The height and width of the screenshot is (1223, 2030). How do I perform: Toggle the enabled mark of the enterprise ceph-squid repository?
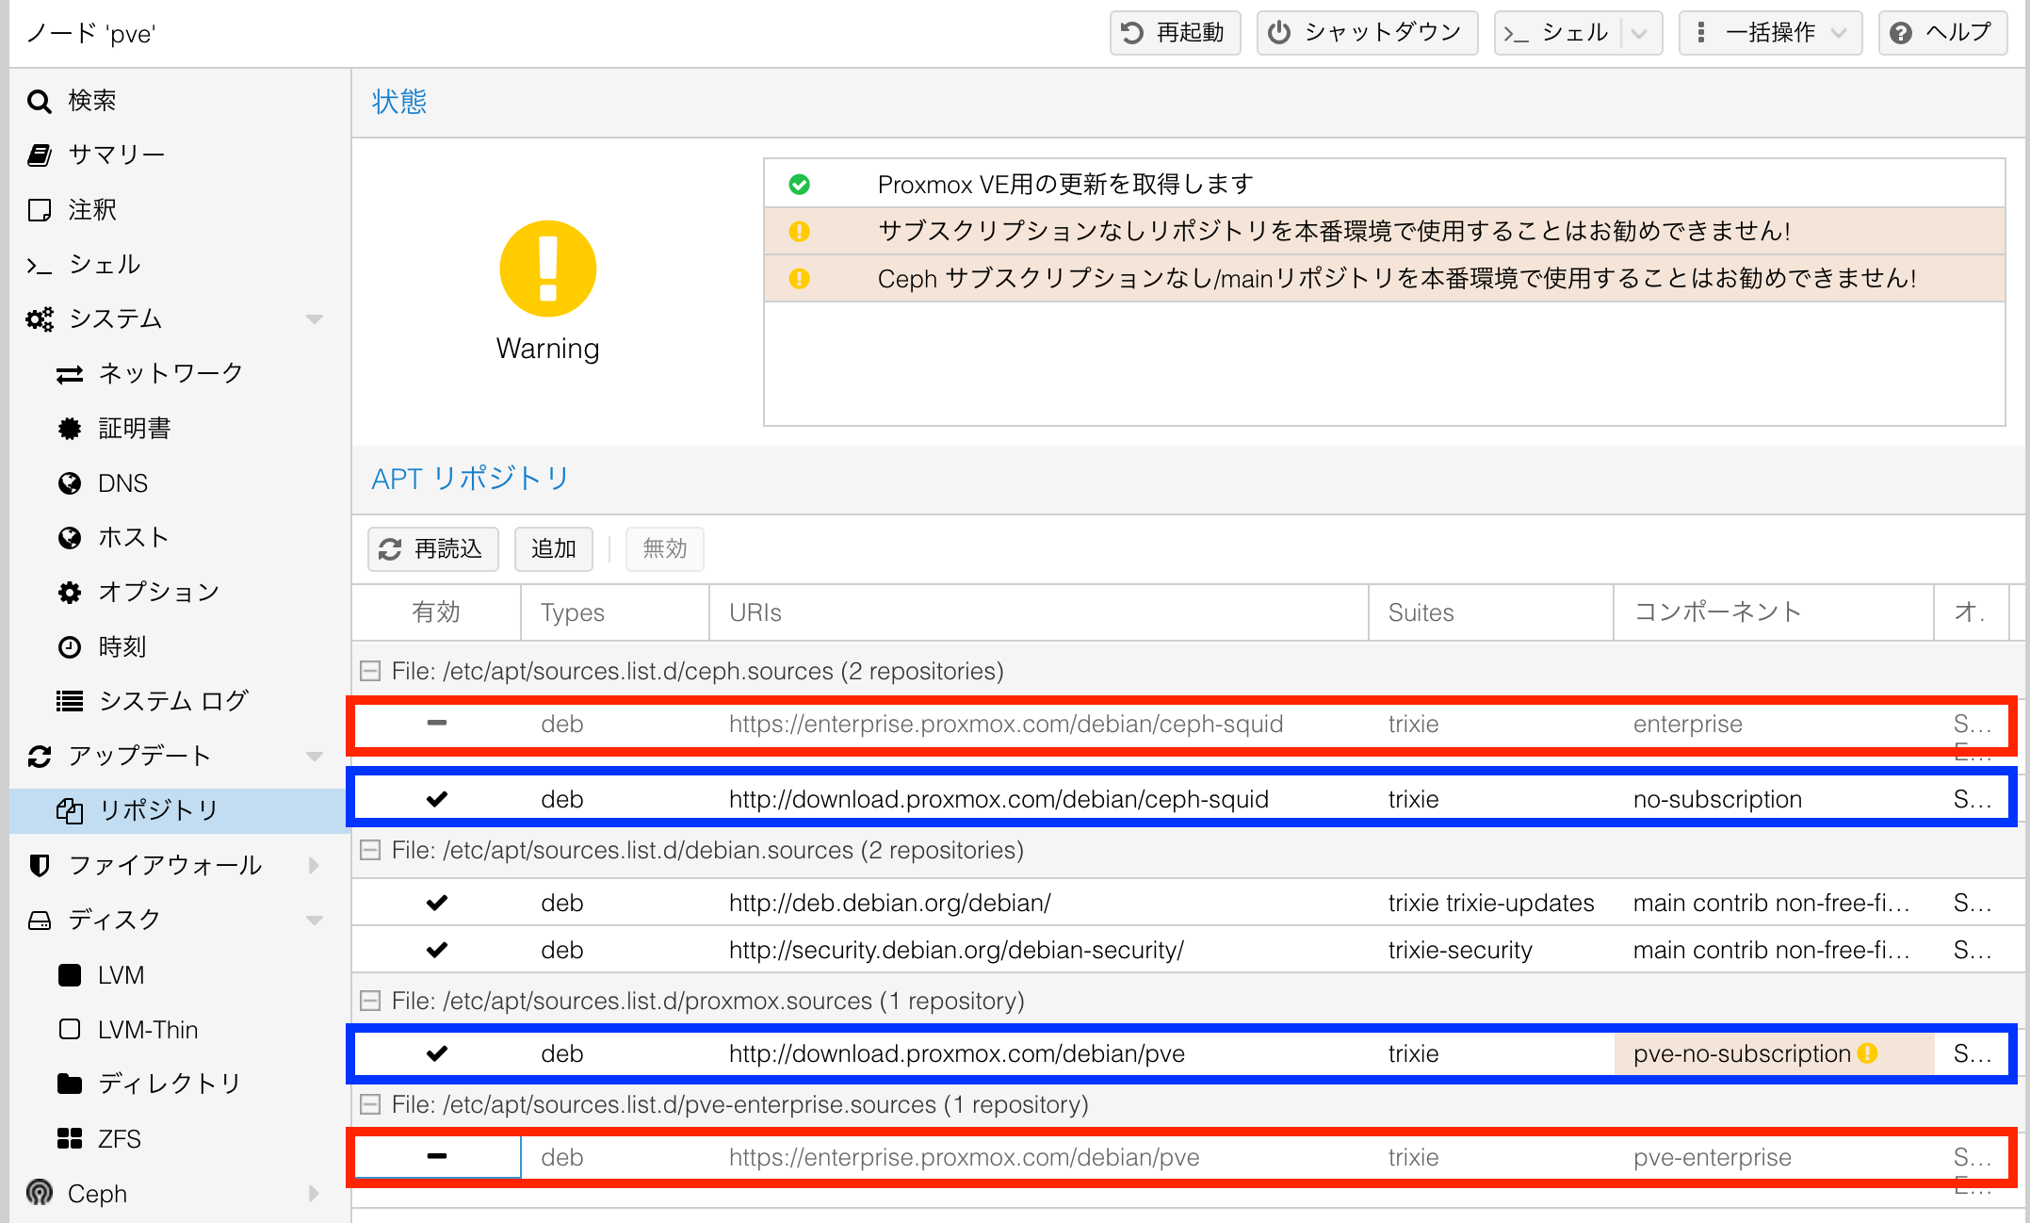[437, 724]
